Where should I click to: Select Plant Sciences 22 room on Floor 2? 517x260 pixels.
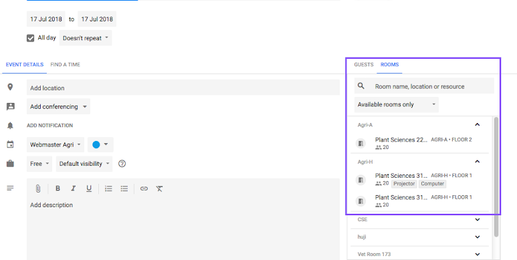[419, 143]
